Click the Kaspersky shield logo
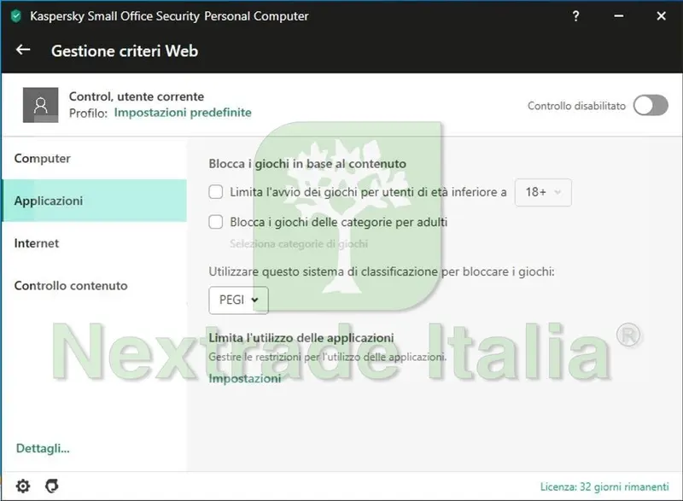Viewport: 683px width, 501px height. tap(16, 16)
